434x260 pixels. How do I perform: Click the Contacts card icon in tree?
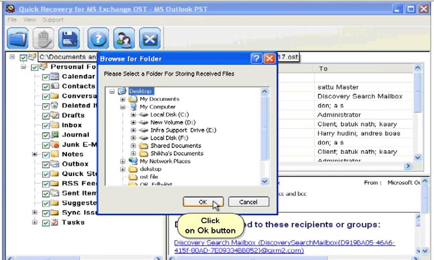coord(55,86)
